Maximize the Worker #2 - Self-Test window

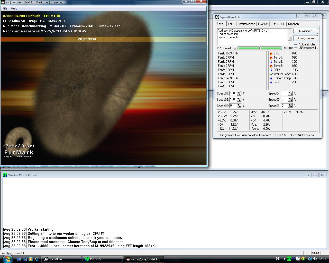[315, 175]
